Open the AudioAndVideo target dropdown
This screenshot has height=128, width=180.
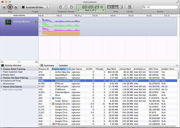[35, 7]
